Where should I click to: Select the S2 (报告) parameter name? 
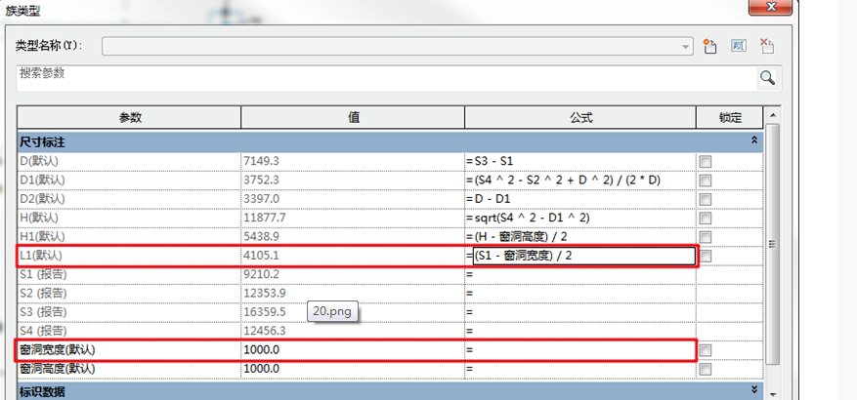(x=43, y=294)
